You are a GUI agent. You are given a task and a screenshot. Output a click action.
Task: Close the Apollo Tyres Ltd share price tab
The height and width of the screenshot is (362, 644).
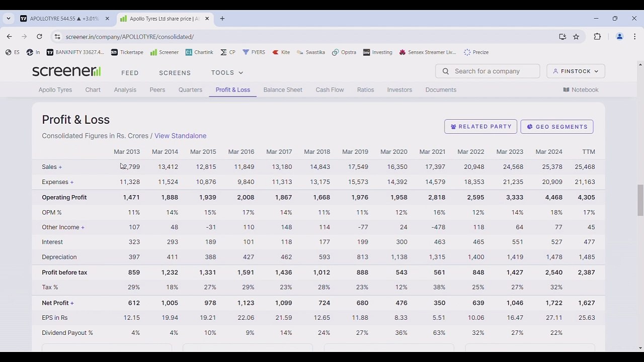[207, 19]
